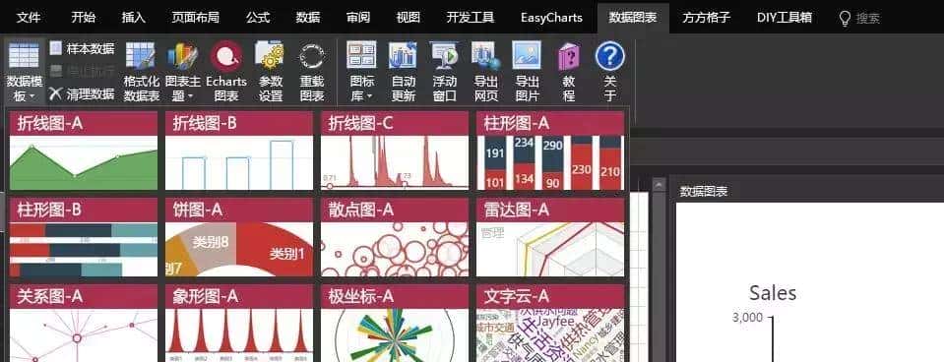This screenshot has width=944, height=362.
Task: Click the 搜索 lightbulb search box
Action: [859, 18]
